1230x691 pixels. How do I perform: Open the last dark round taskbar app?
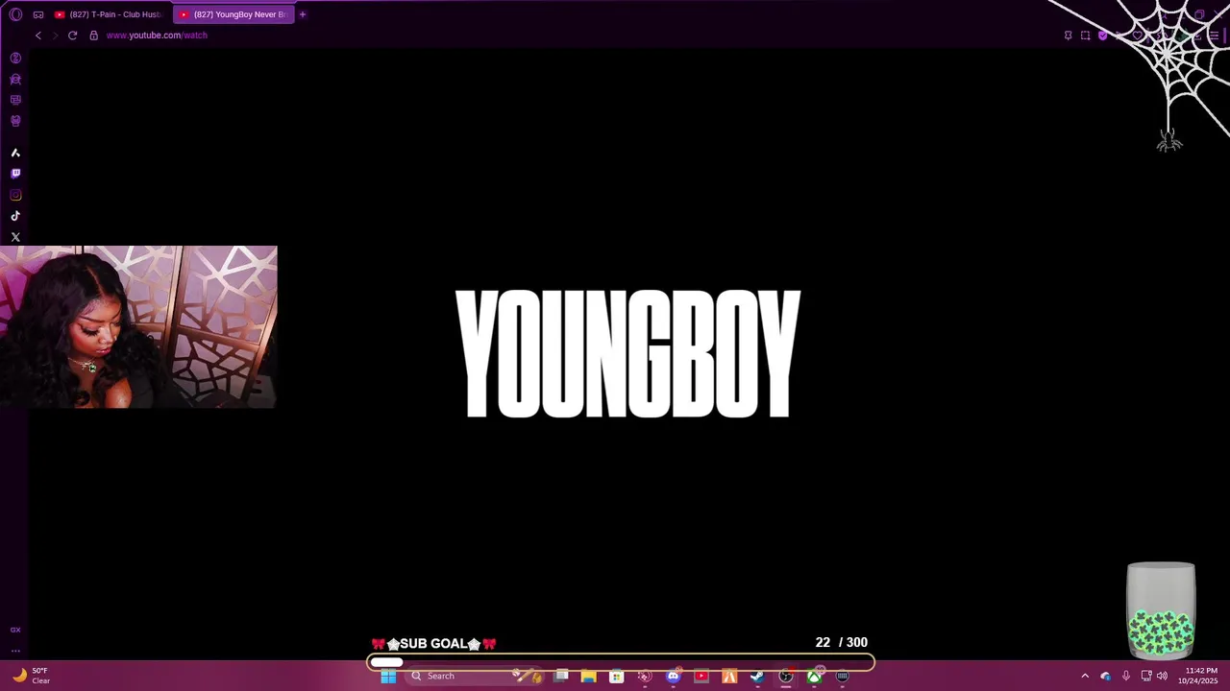843,677
